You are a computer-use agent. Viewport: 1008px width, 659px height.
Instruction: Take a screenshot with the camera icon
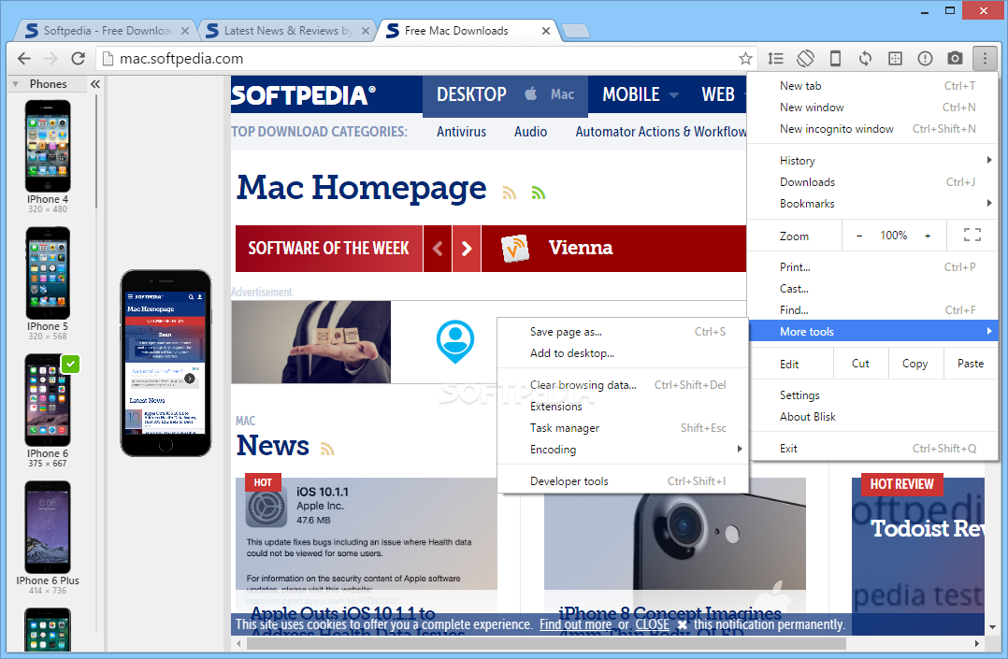(x=955, y=59)
